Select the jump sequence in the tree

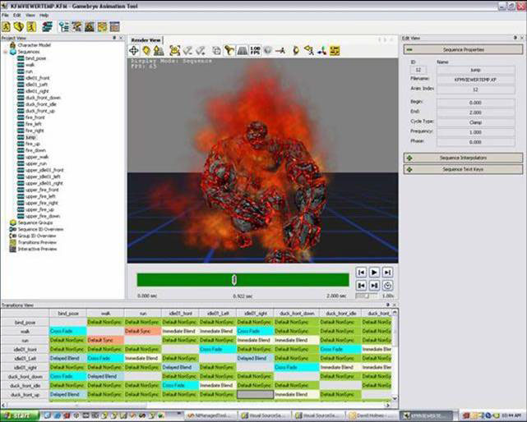click(x=30, y=137)
